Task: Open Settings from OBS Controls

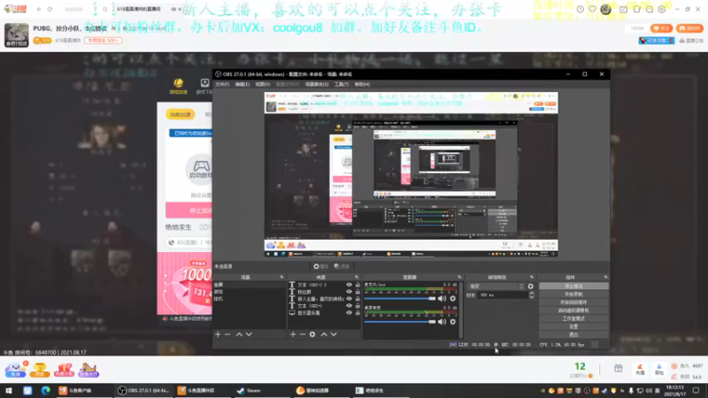Action: pos(573,326)
